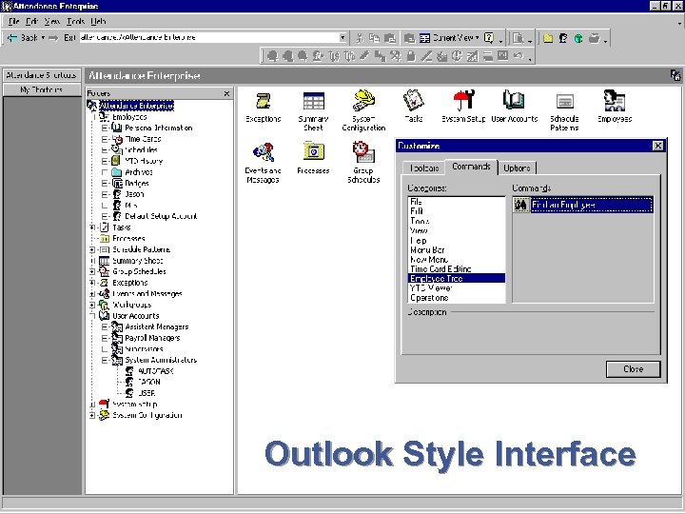Select Time Cards tree item
Screen dimensions: 685x514
[x=143, y=139]
